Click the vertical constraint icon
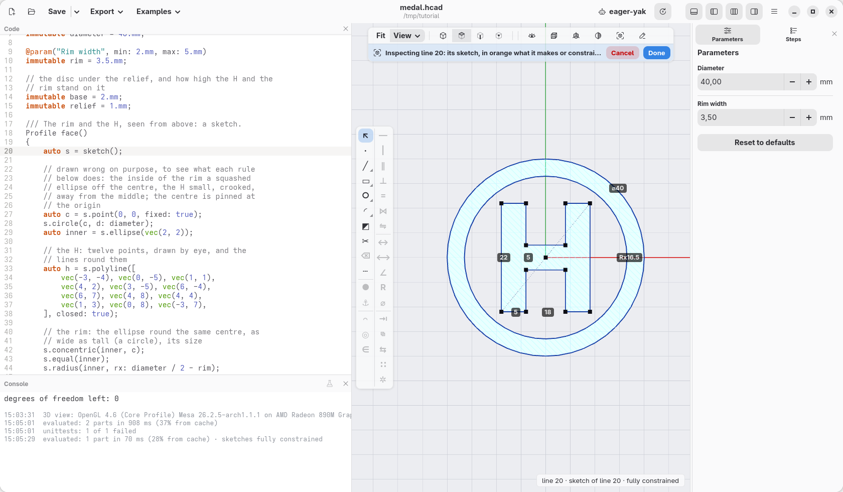This screenshot has height=492, width=843. (383, 151)
